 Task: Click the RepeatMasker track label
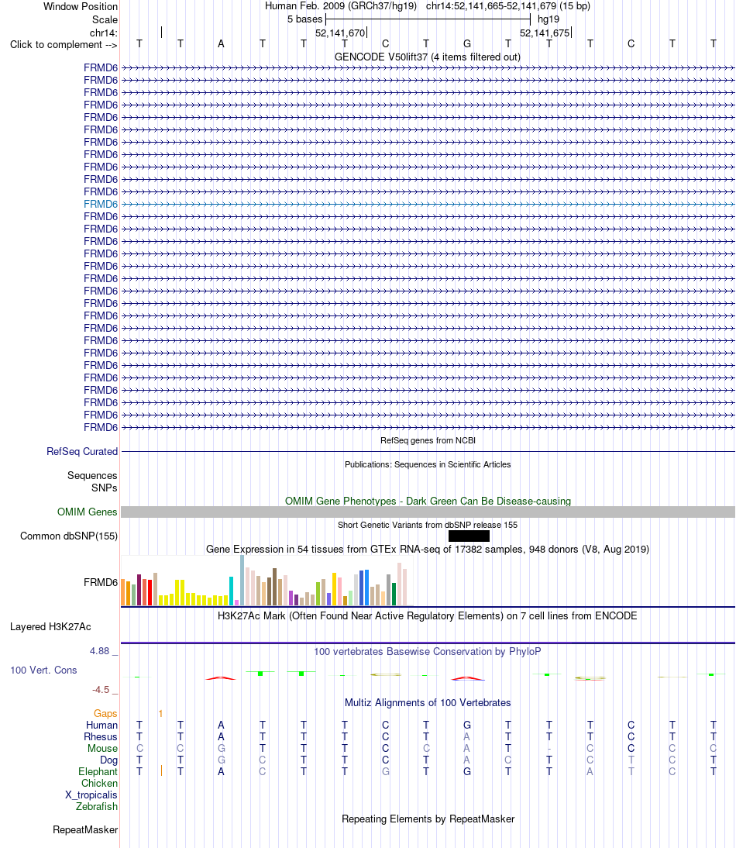85,829
